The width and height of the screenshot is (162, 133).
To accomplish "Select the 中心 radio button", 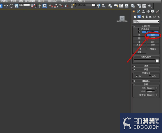I will click(x=150, y=76).
